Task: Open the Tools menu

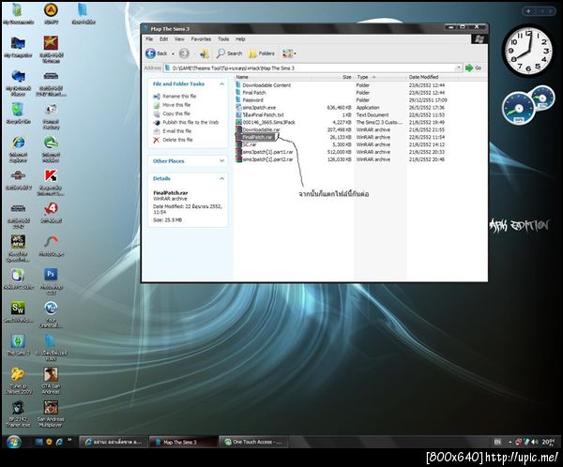Action: coord(223,39)
